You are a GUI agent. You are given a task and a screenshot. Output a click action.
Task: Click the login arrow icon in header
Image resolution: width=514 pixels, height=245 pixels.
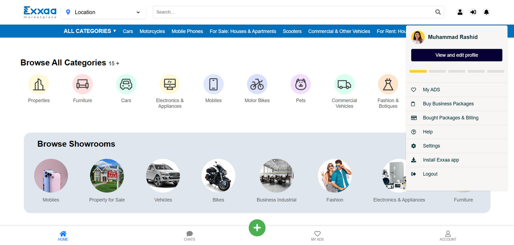(473, 12)
